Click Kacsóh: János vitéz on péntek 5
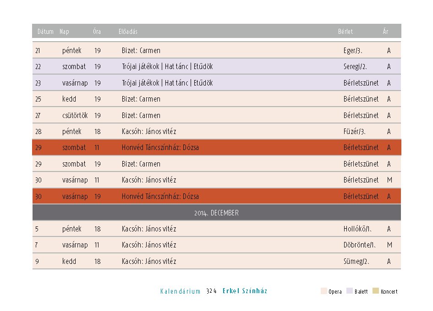 tap(149, 229)
